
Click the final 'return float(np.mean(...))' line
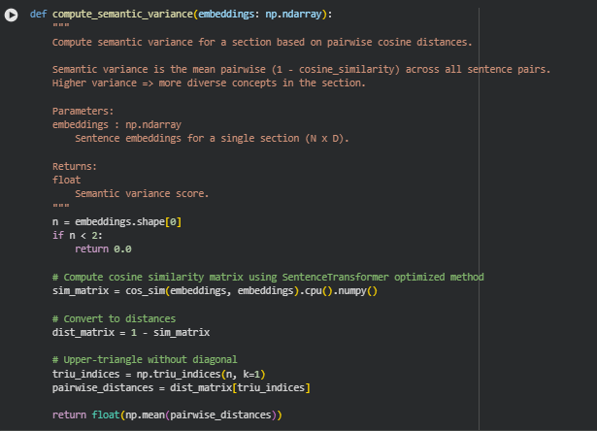[166, 415]
